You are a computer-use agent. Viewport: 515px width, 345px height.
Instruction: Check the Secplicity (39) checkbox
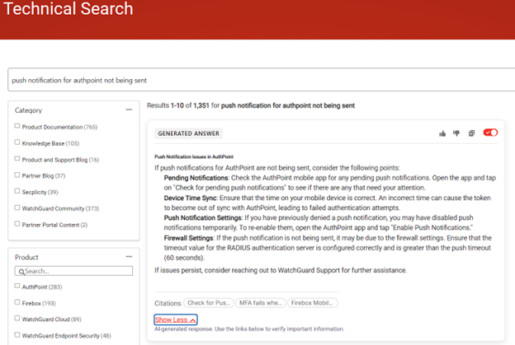point(17,191)
